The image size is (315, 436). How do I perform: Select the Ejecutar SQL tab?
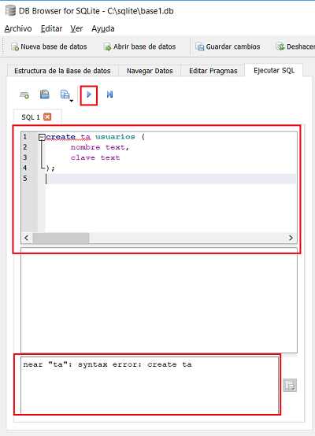click(274, 70)
